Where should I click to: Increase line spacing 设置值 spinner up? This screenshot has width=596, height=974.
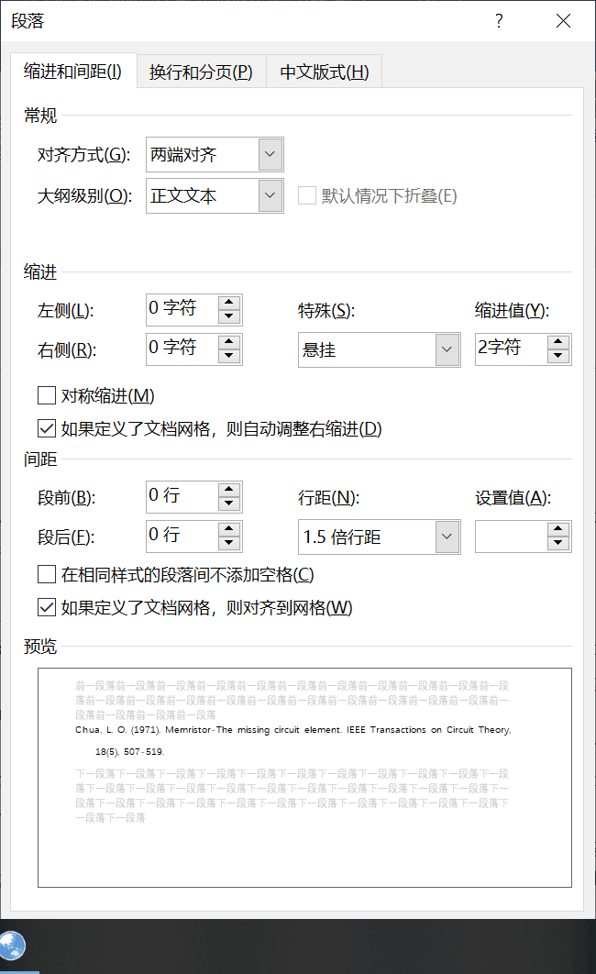pyautogui.click(x=558, y=529)
